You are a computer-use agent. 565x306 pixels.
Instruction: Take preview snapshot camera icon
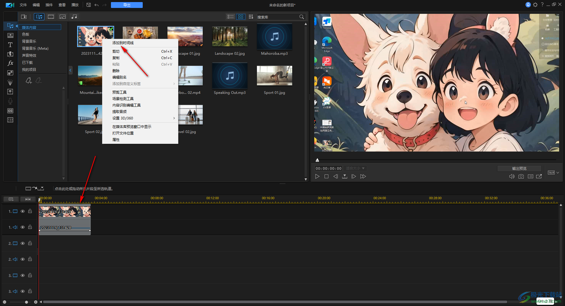pos(521,177)
